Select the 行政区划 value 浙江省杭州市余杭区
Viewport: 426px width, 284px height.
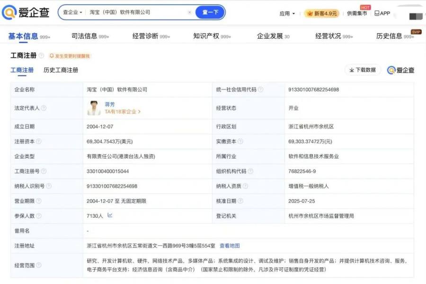coord(311,127)
